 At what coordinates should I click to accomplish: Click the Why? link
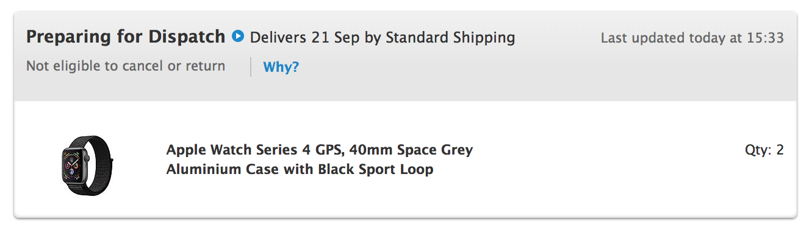pyautogui.click(x=281, y=67)
